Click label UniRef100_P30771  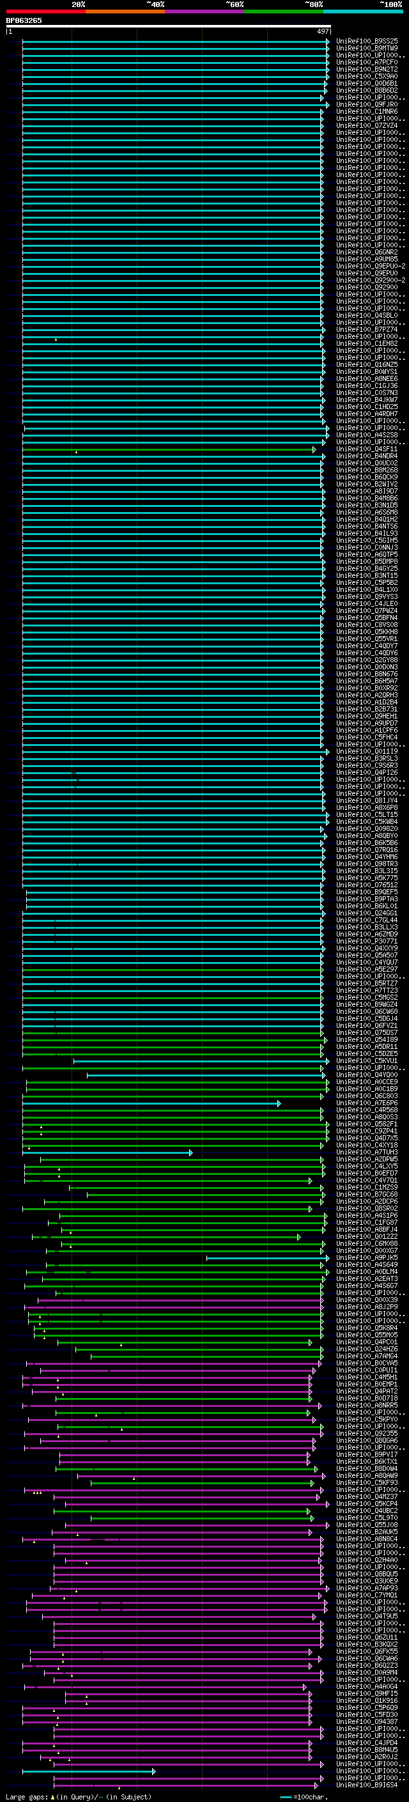coord(367,941)
